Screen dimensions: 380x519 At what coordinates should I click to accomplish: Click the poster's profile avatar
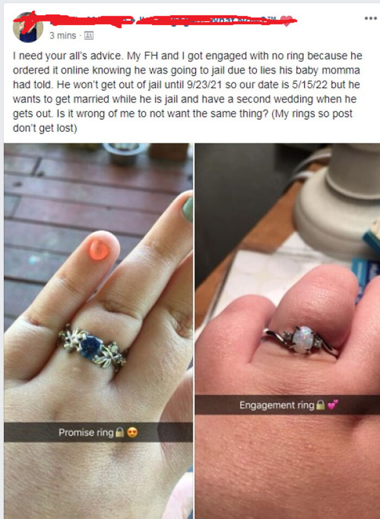[x=28, y=28]
